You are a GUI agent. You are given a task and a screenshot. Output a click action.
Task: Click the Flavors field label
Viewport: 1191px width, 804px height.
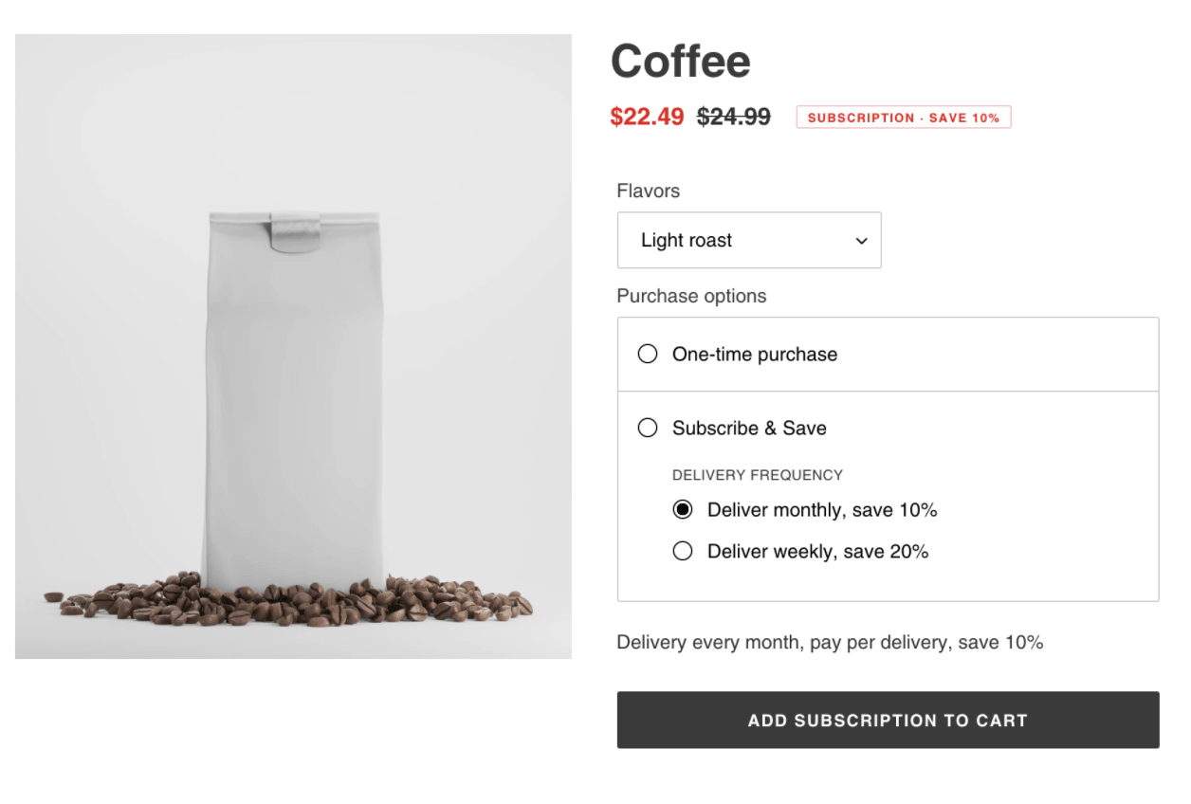point(648,191)
